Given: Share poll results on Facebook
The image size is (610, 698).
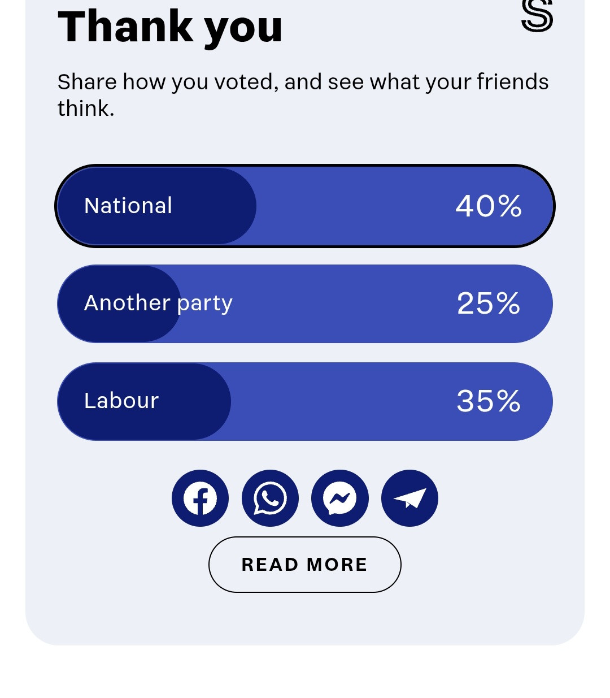Looking at the screenshot, I should [x=200, y=498].
